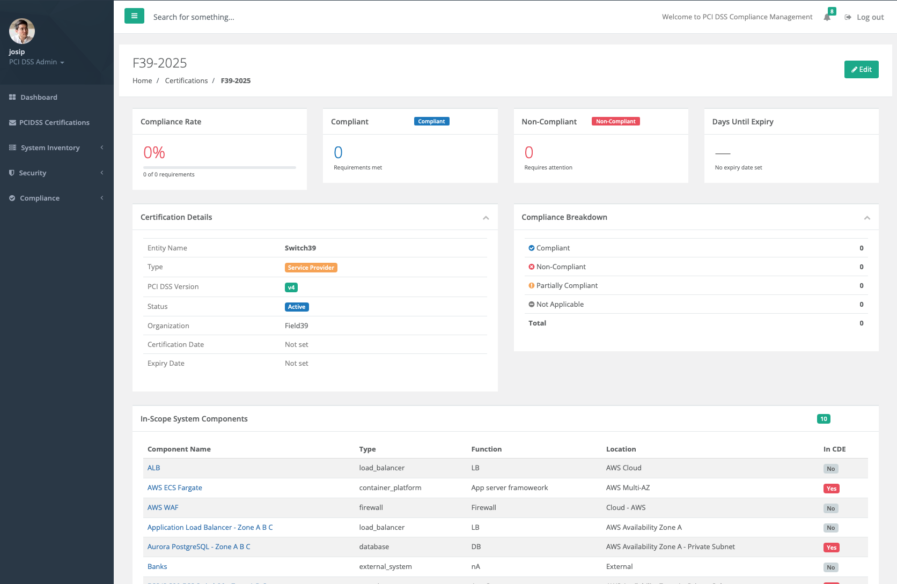Image resolution: width=897 pixels, height=584 pixels.
Task: Open the AWS ECS Fargate component link
Action: [174, 487]
